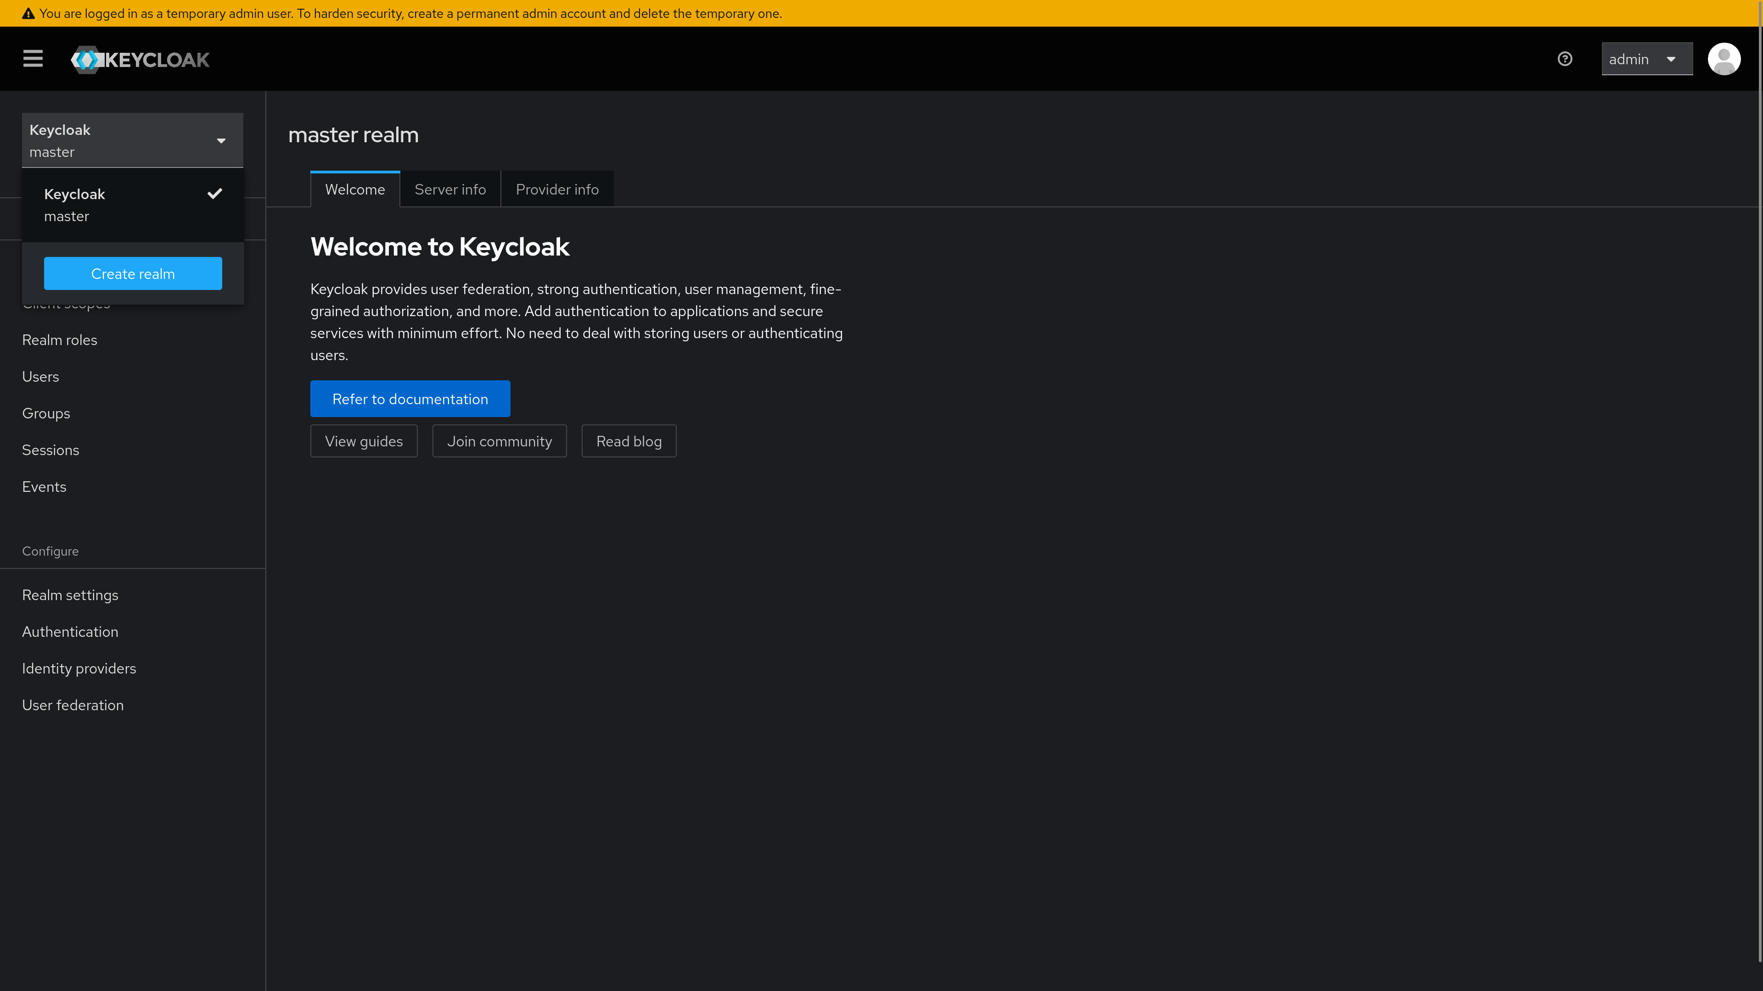
Task: Switch to the Provider info tab
Action: (x=557, y=189)
